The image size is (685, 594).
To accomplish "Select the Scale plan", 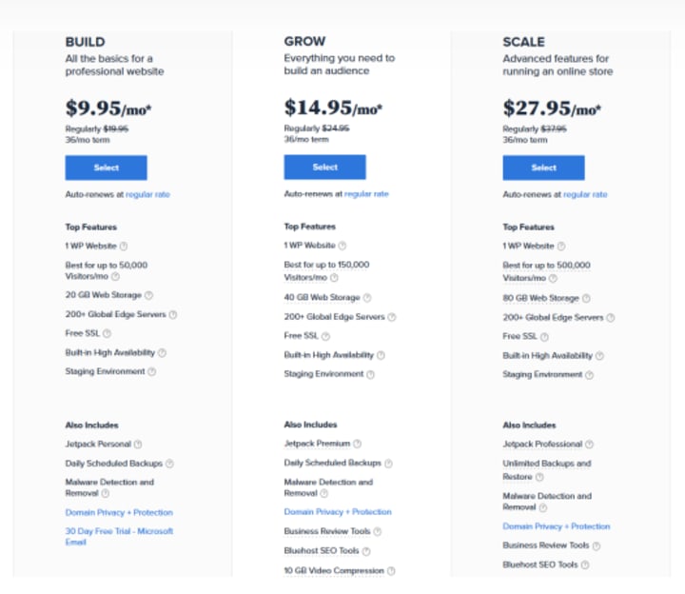I will coord(543,168).
